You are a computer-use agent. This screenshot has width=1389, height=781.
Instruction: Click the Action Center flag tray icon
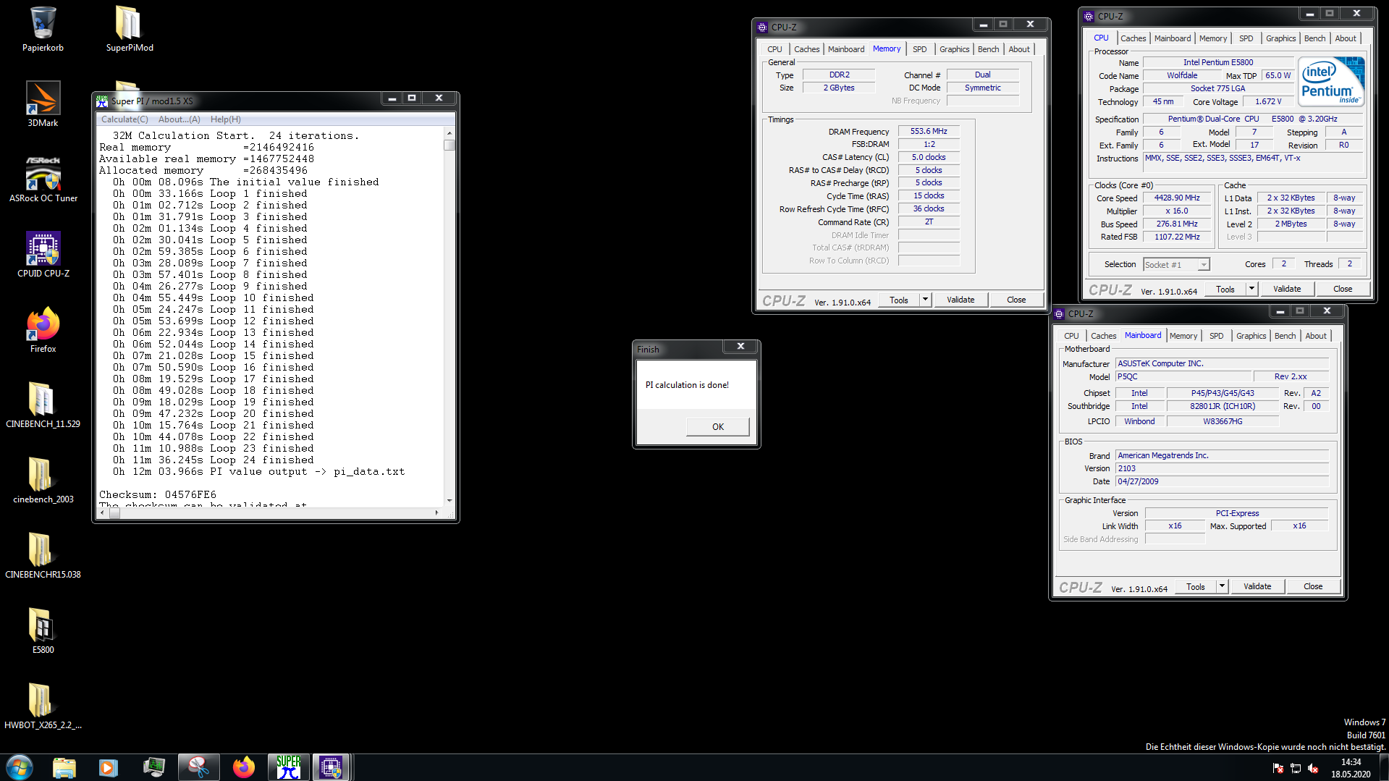[1278, 768]
